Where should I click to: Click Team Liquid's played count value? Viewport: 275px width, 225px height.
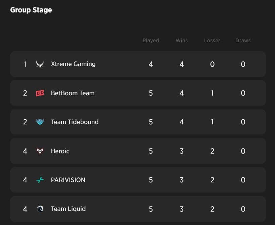(x=151, y=209)
